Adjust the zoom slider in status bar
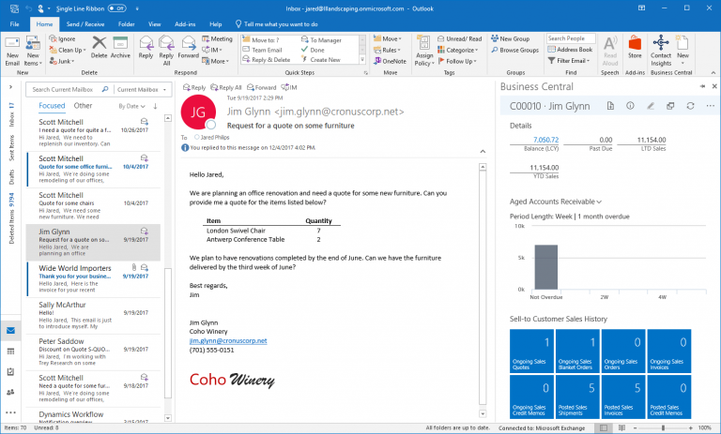 coord(663,428)
